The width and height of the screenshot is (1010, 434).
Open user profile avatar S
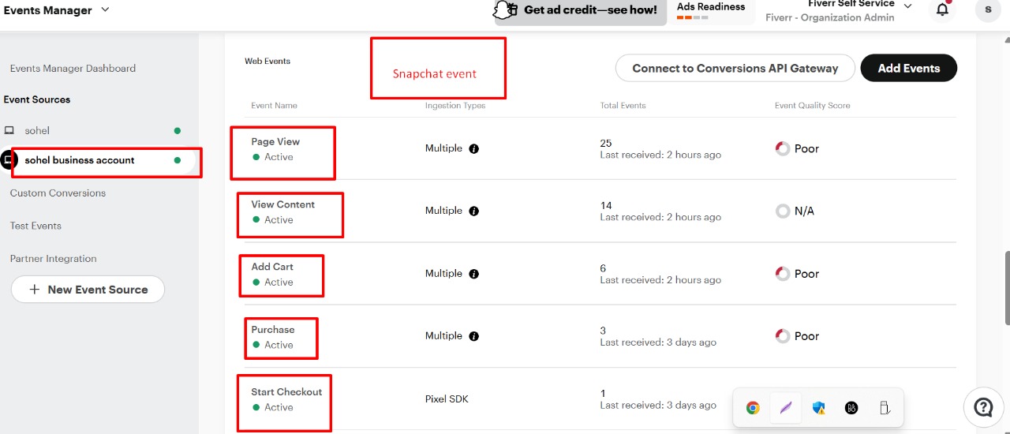tap(988, 9)
